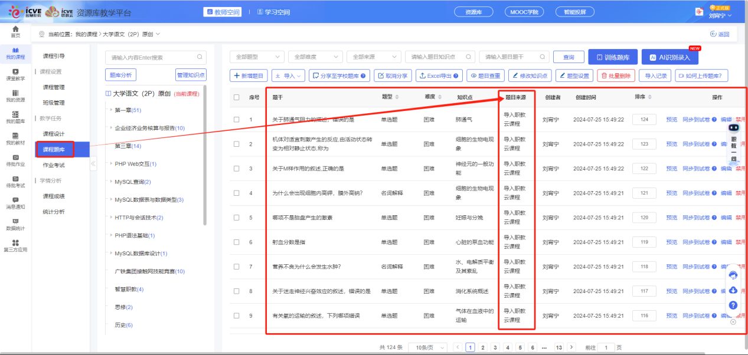Click the blue help question-mark floating icon
This screenshot has height=355, width=748.
[733, 305]
